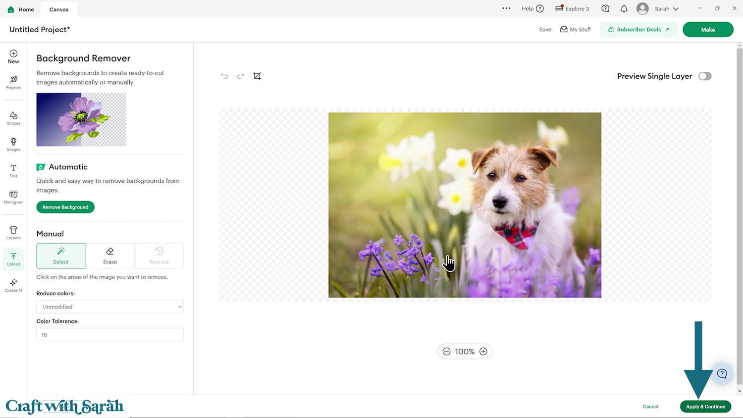Click Apply & Continue
This screenshot has width=743, height=418.
click(705, 407)
